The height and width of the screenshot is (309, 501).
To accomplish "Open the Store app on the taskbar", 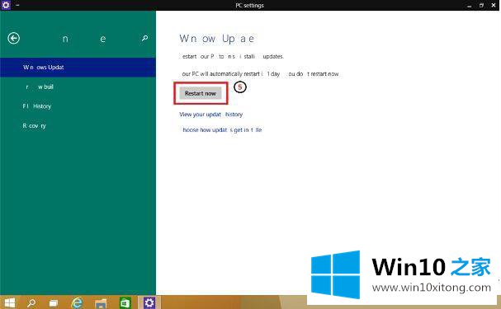I will pos(125,302).
